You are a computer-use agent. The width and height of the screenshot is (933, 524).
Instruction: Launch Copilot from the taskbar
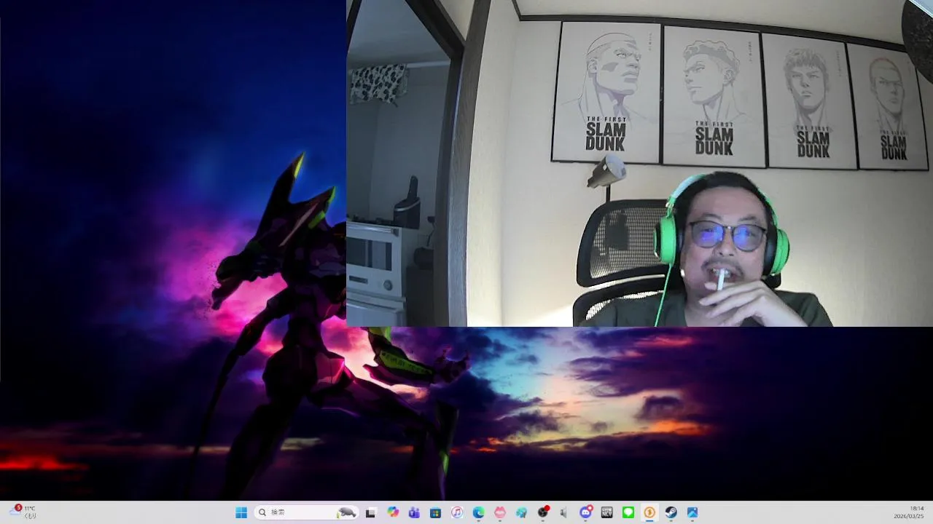point(393,512)
